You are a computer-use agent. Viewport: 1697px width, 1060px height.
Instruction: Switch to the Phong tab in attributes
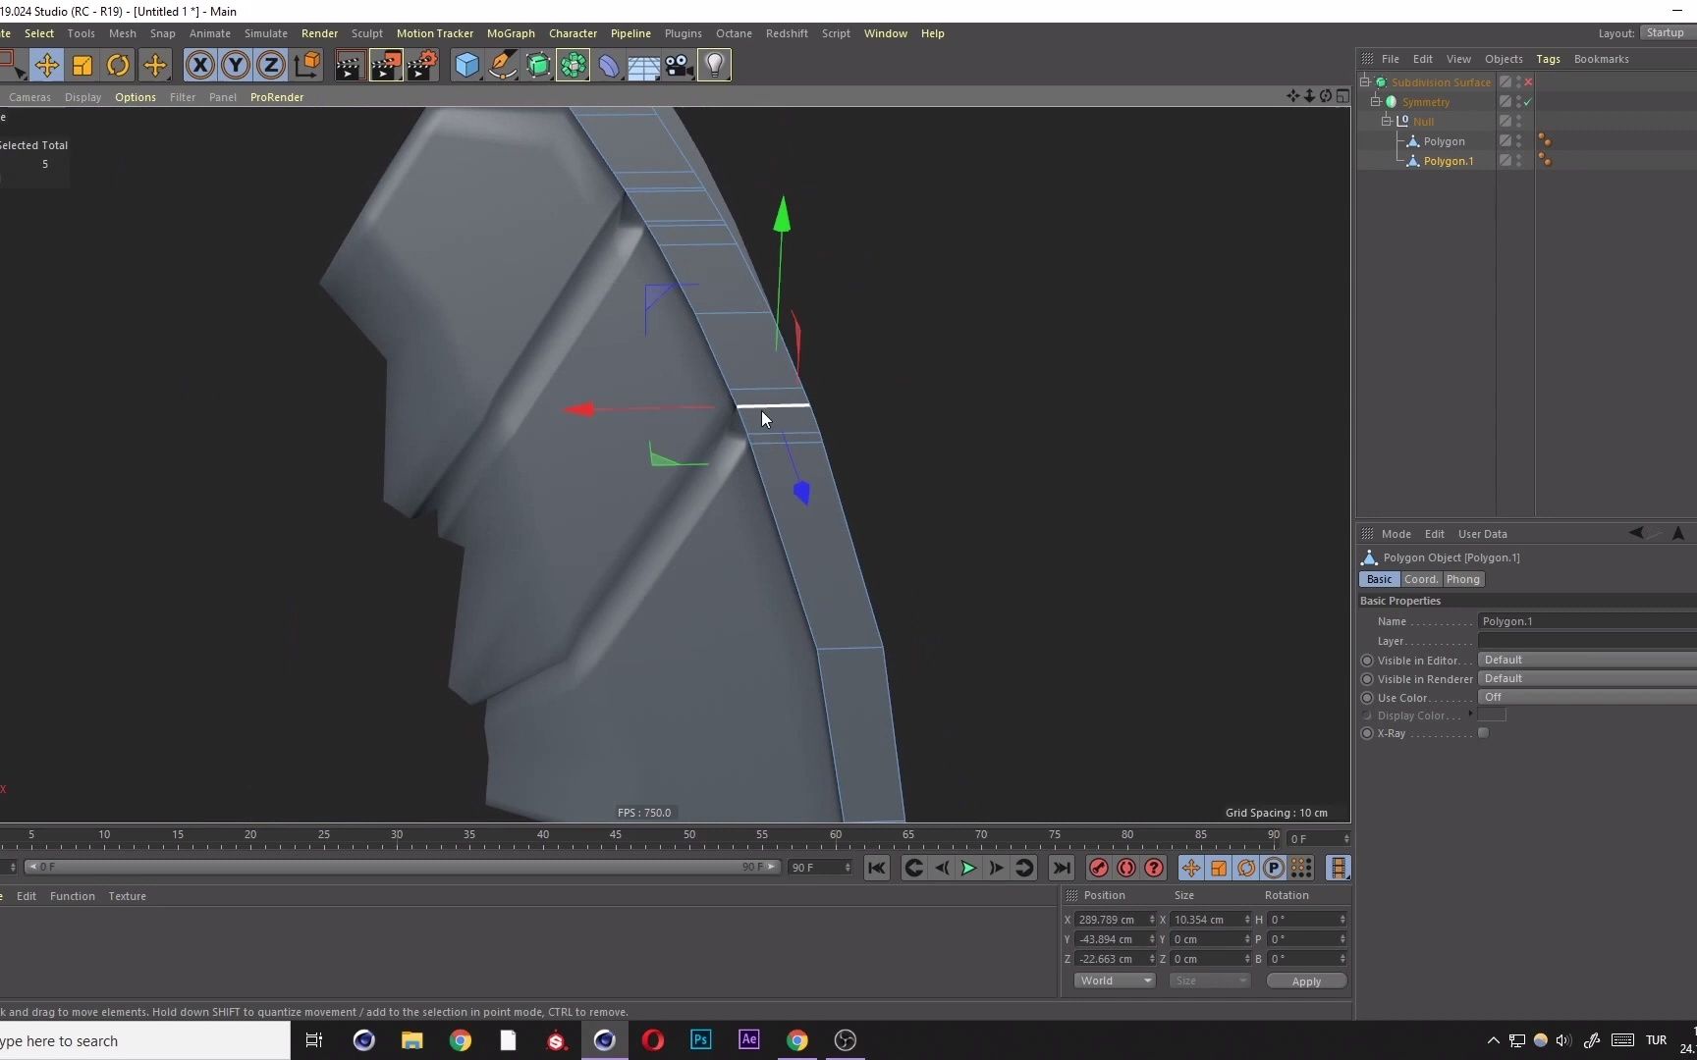click(x=1463, y=579)
